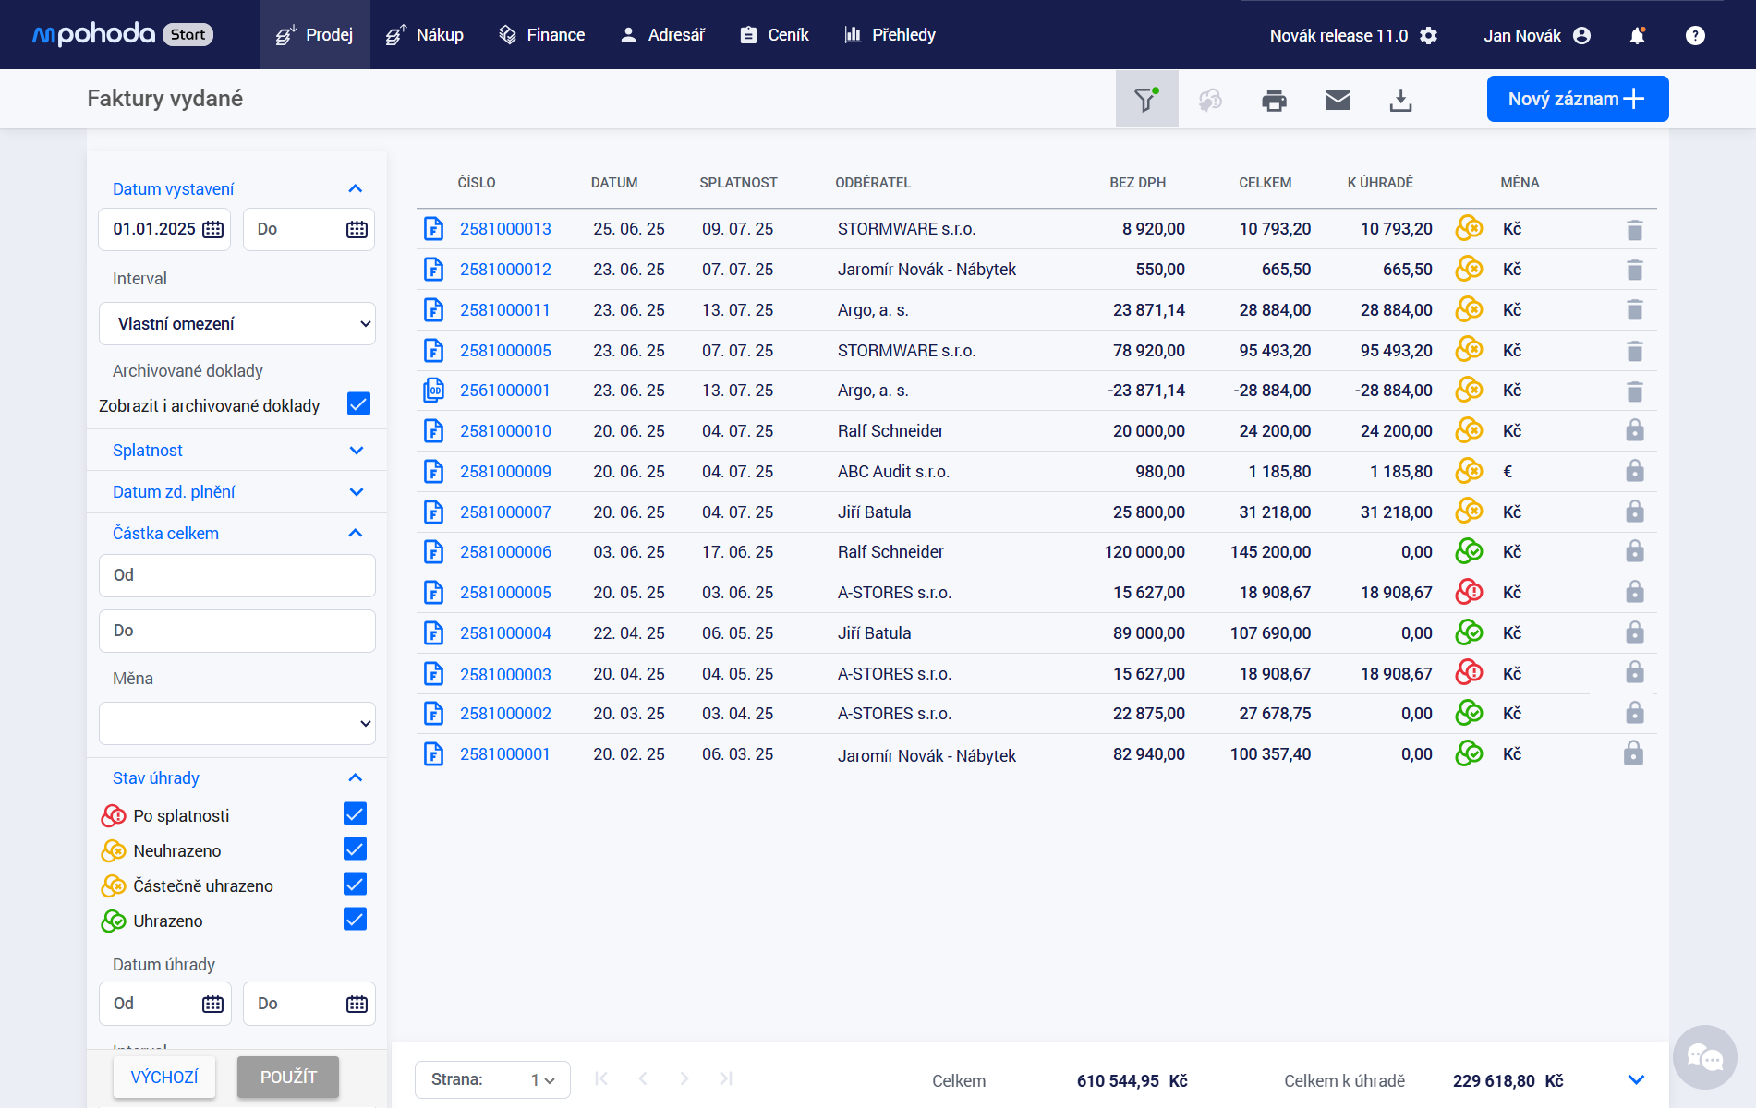Screen dimensions: 1756x1108
Task: Sort by SPLATNOST column header
Action: click(738, 183)
